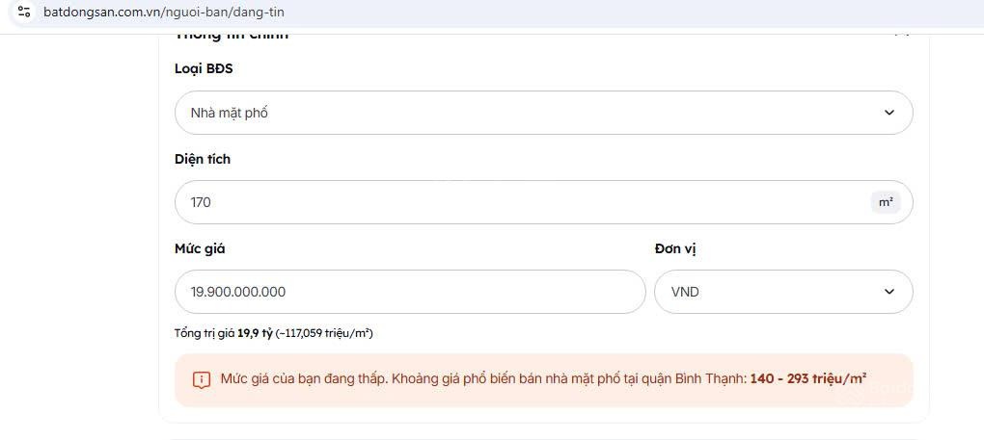Collapse the Thông tin chính section
The image size is (984, 440).
point(901,36)
